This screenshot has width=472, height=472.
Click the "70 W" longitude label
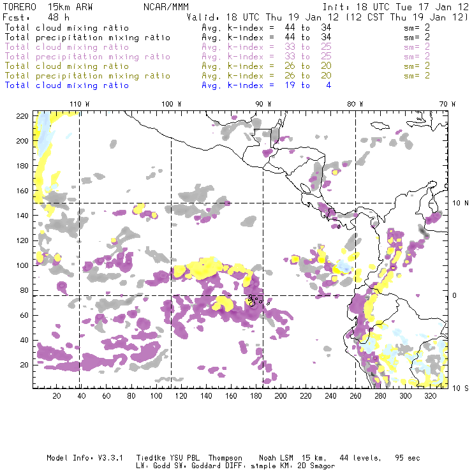point(447,104)
